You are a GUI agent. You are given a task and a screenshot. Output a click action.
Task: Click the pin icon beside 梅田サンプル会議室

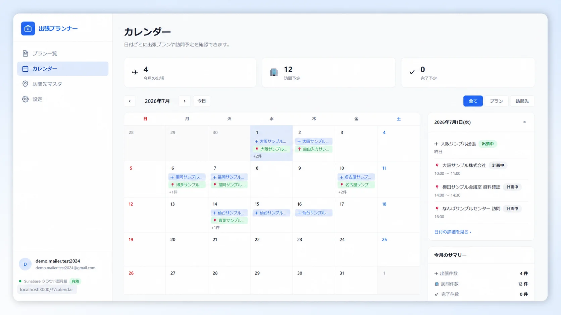coord(437,187)
